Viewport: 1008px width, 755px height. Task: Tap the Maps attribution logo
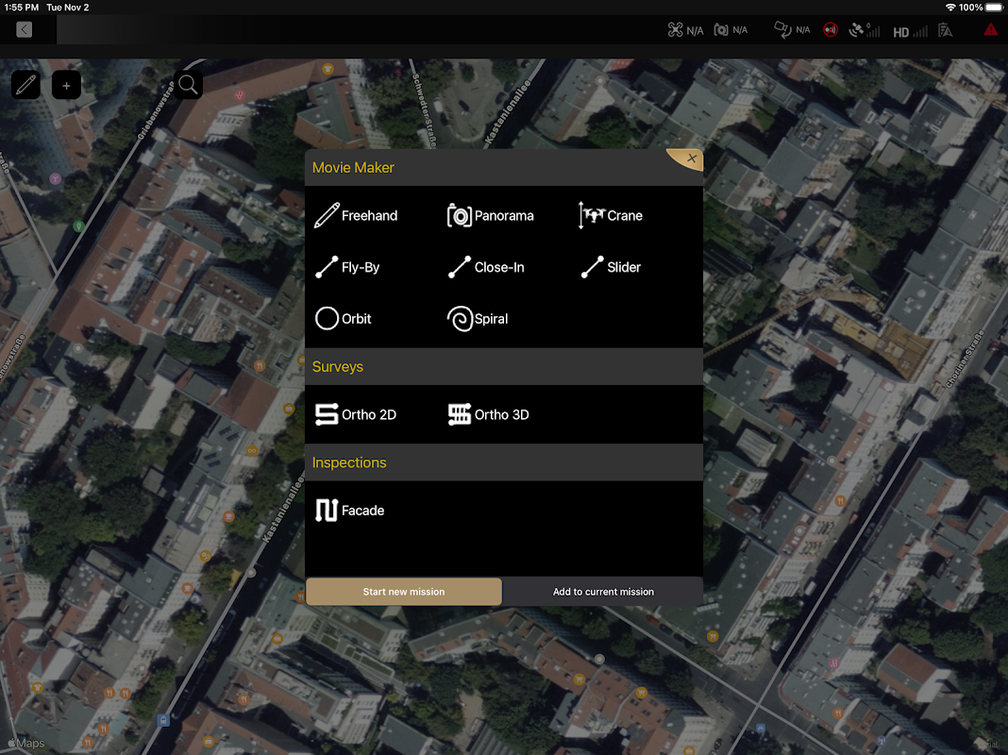point(26,744)
